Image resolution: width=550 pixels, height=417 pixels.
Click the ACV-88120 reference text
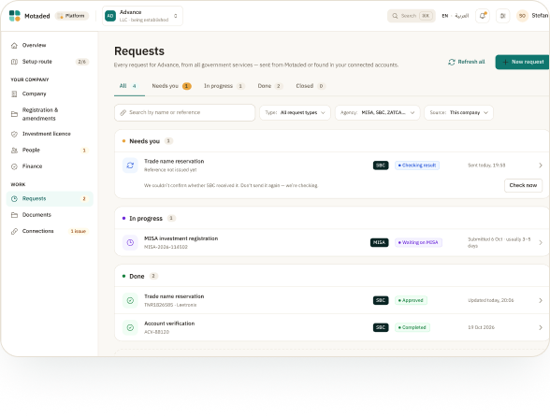(157, 332)
